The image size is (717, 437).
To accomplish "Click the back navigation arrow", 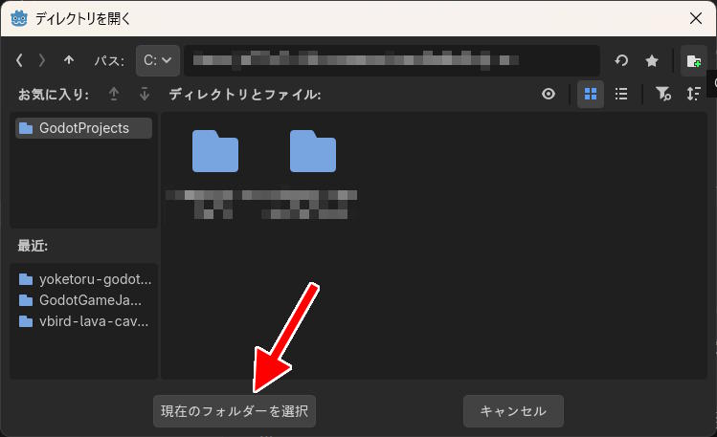I will (20, 60).
